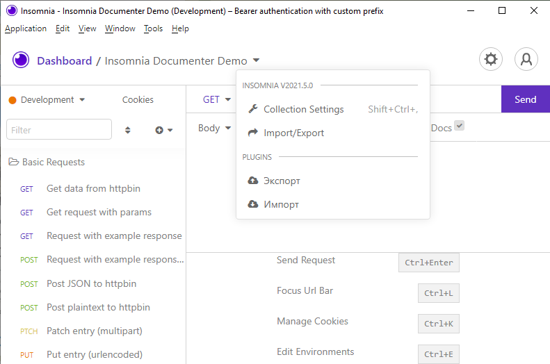Image resolution: width=550 pixels, height=364 pixels.
Task: Select 'Put entry (urlencoded)' request
Action: (93, 354)
